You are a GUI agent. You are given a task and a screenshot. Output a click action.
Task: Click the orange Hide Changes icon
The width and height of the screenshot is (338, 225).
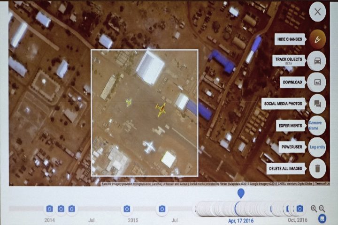click(317, 39)
